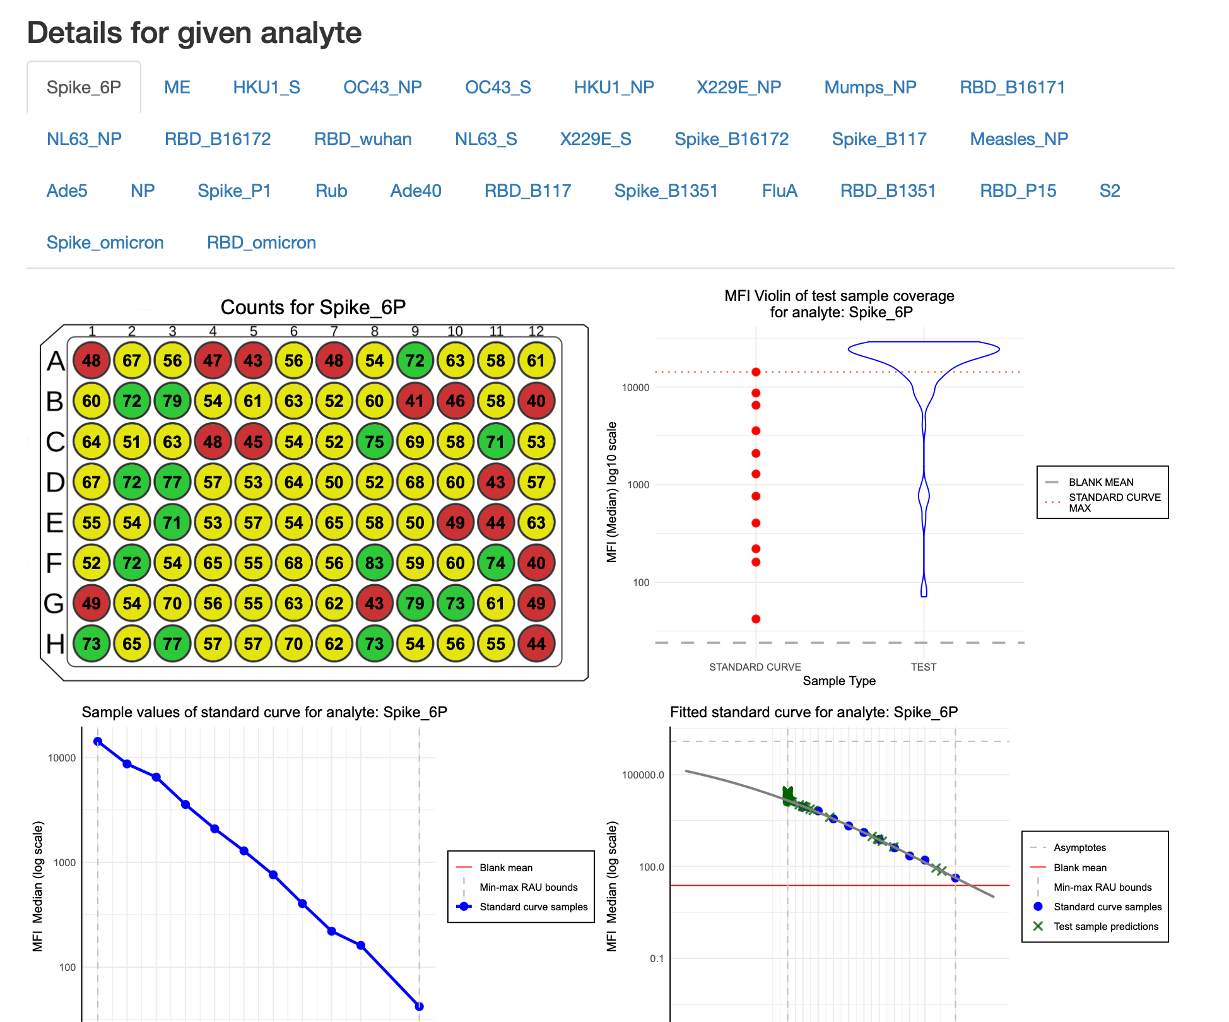Click the TEST axis label on violin plot
The height and width of the screenshot is (1022, 1229).
click(924, 667)
